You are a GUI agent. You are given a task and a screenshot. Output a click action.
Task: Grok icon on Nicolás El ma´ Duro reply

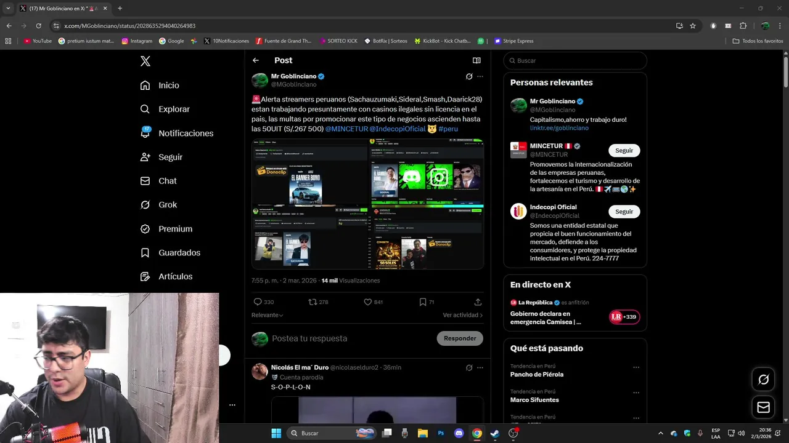[x=469, y=367]
